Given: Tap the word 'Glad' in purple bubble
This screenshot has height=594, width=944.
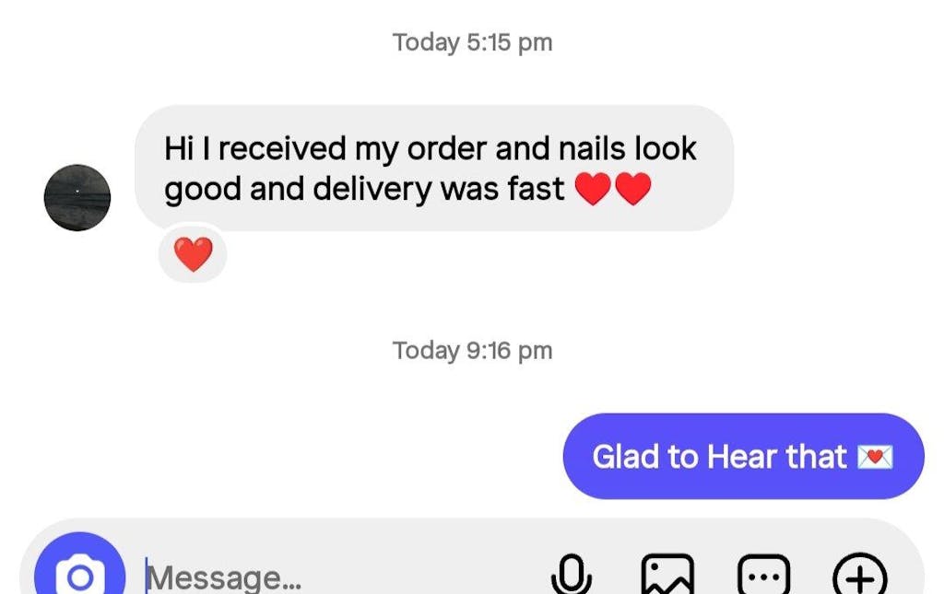Looking at the screenshot, I should pos(626,457).
